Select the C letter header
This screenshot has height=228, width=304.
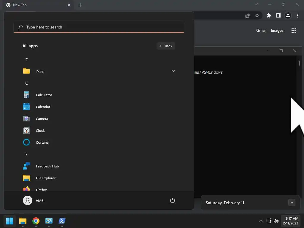coord(26,83)
